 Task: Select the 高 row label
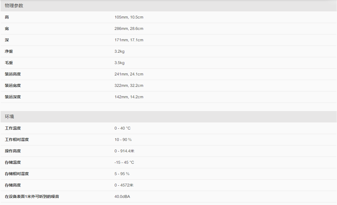tap(7, 17)
